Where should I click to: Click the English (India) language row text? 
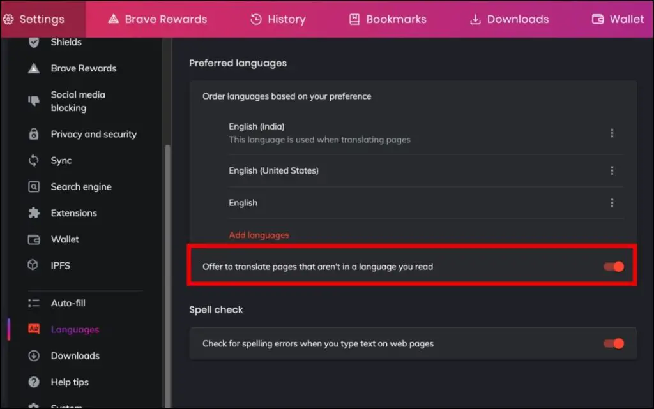point(257,126)
